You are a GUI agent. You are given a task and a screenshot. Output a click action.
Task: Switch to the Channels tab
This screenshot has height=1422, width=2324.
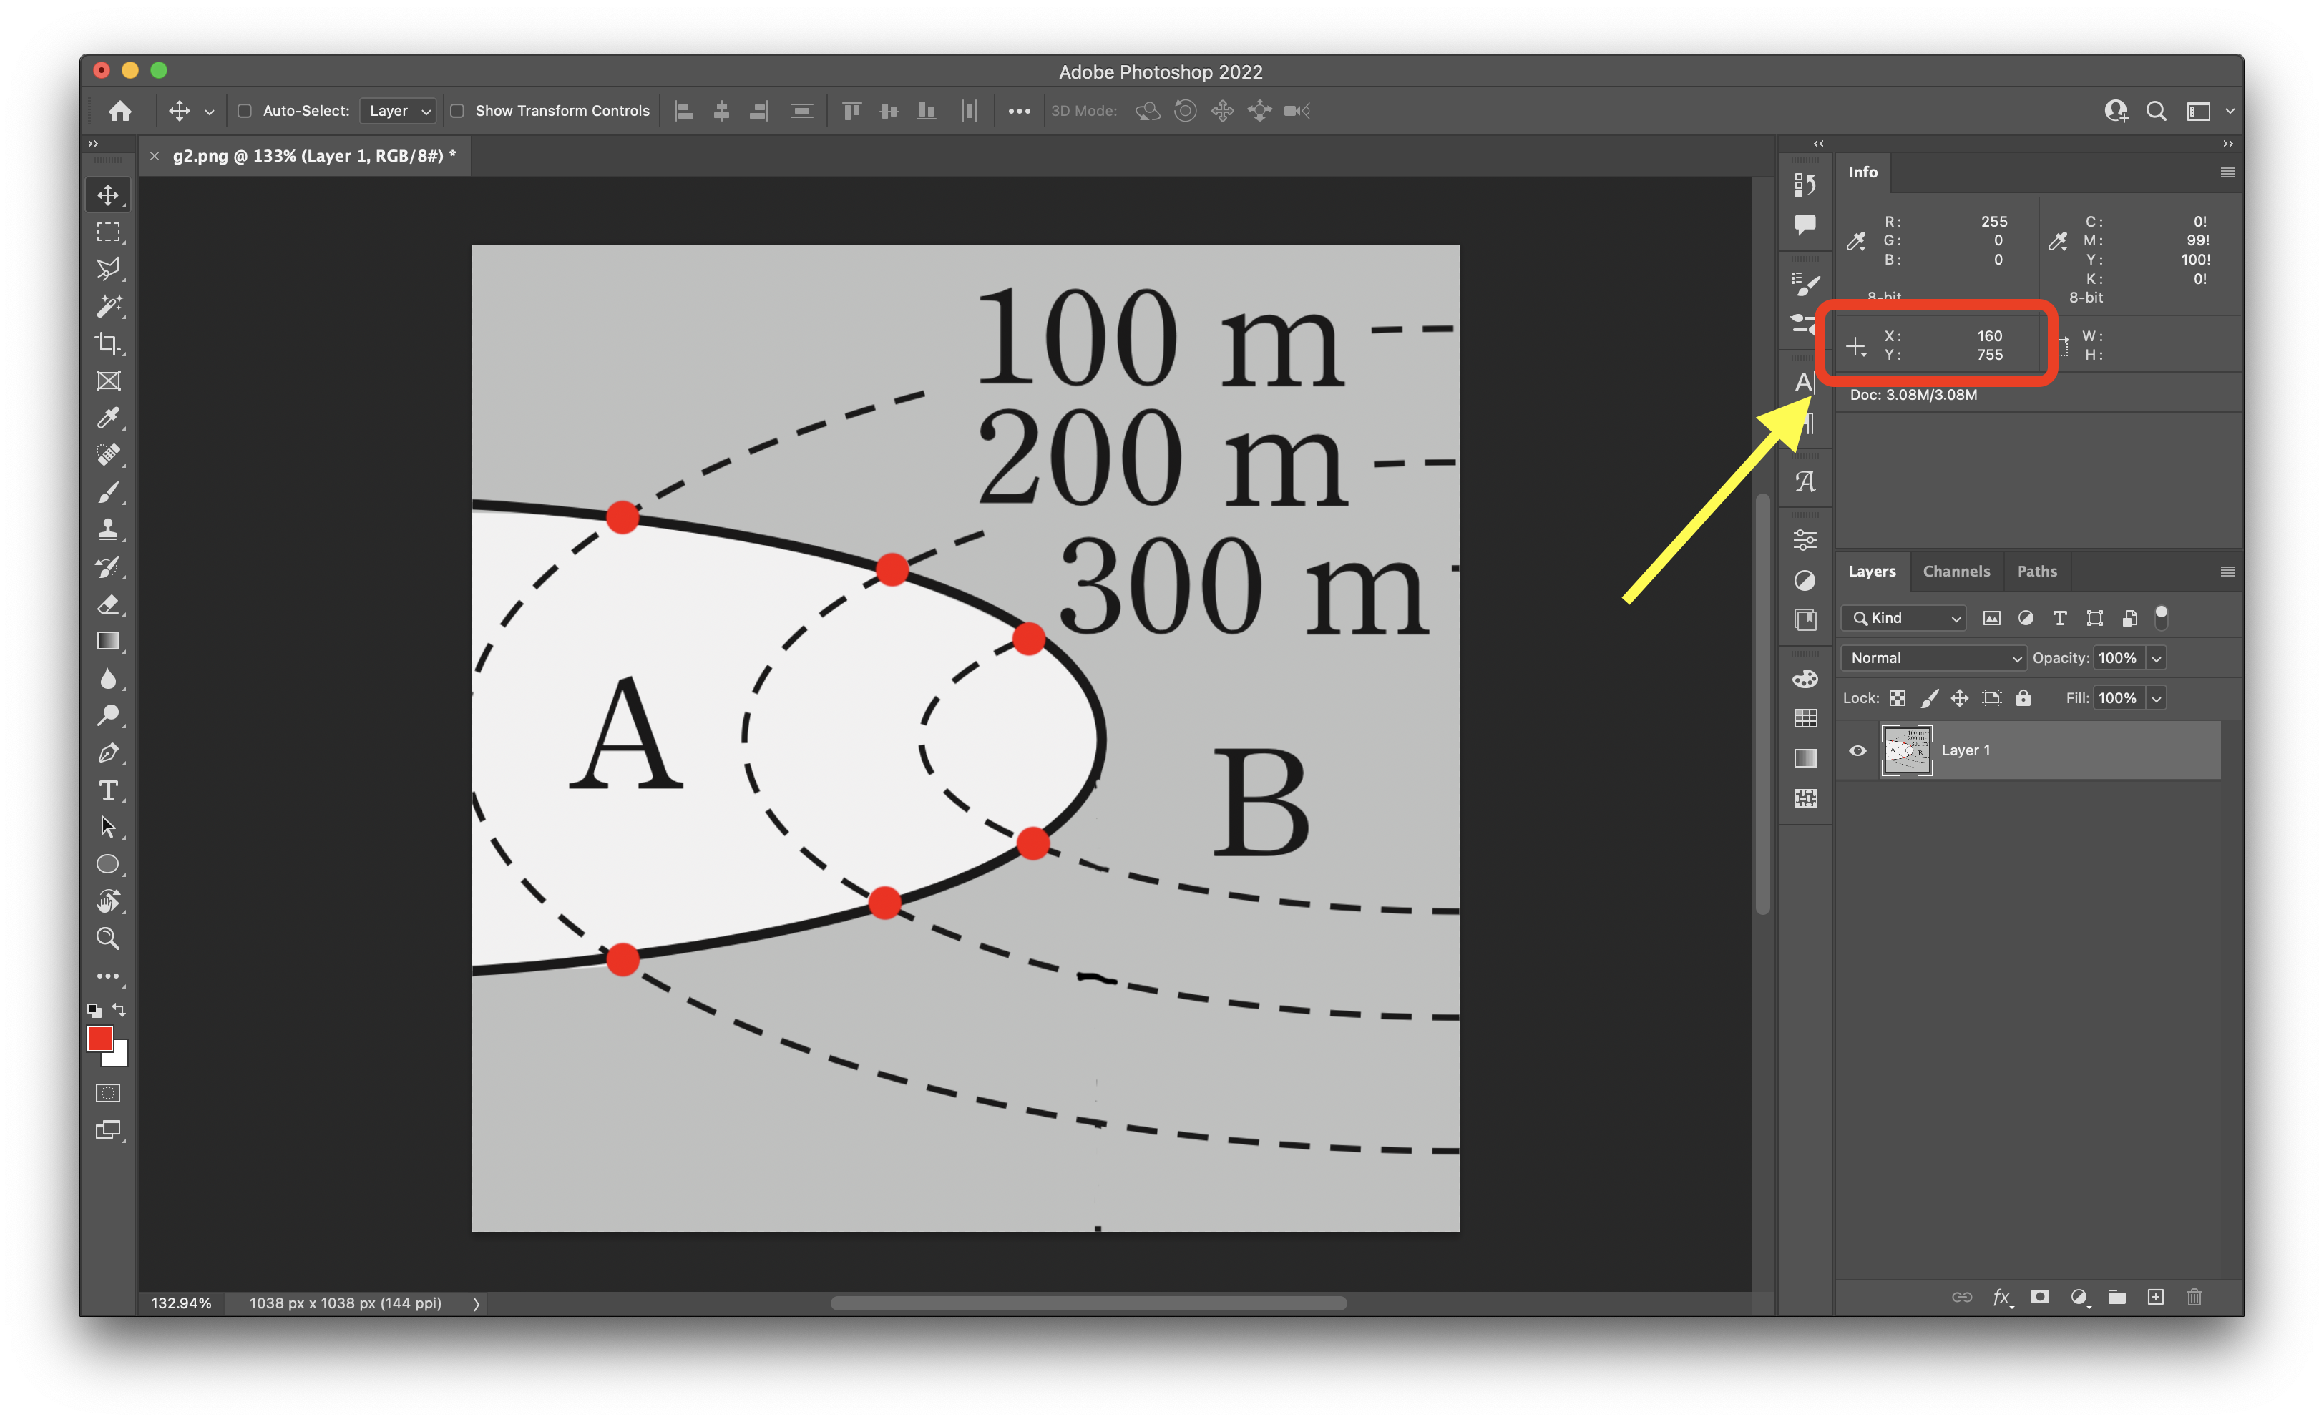coord(1956,572)
